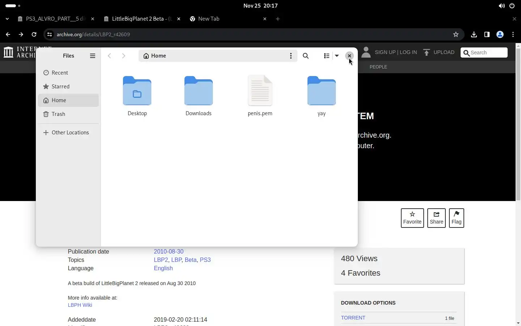Open system volume indicator
The height and width of the screenshot is (326, 521).
501,6
